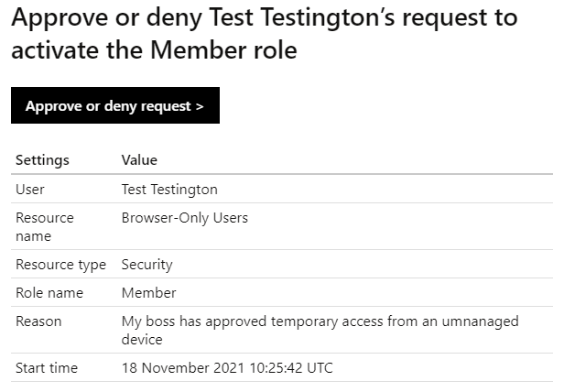The image size is (564, 392).
Task: Click the Browser-Only Users resource value
Action: 185,218
